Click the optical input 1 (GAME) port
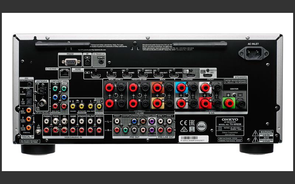 [x=29, y=93]
